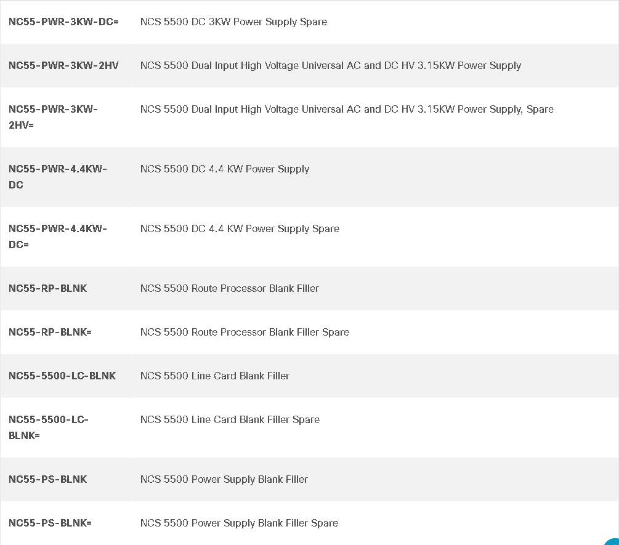This screenshot has height=545, width=619.
Task: Click the 'NCS 5500 DC 3KW Power Supply Spare' description
Action: coord(233,22)
